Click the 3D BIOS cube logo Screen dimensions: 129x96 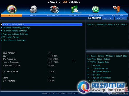(90, 18)
